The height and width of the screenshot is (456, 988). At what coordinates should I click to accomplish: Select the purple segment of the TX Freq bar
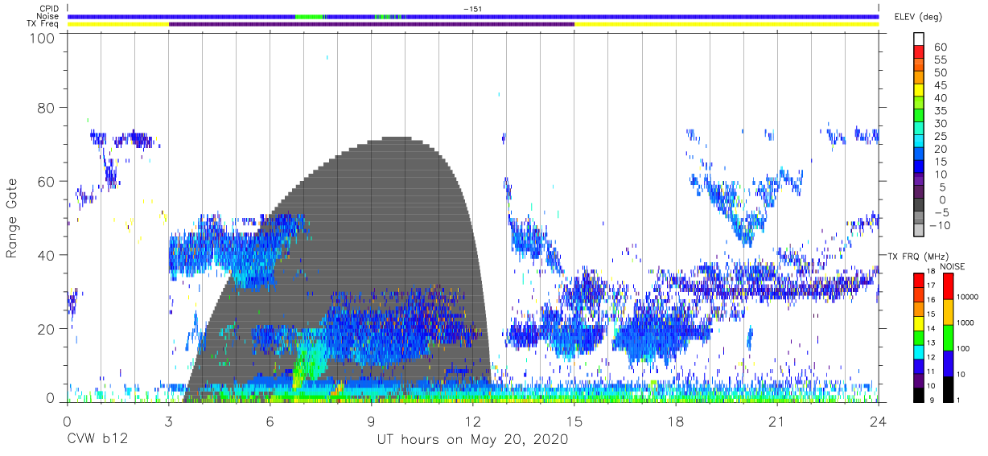[x=372, y=24]
